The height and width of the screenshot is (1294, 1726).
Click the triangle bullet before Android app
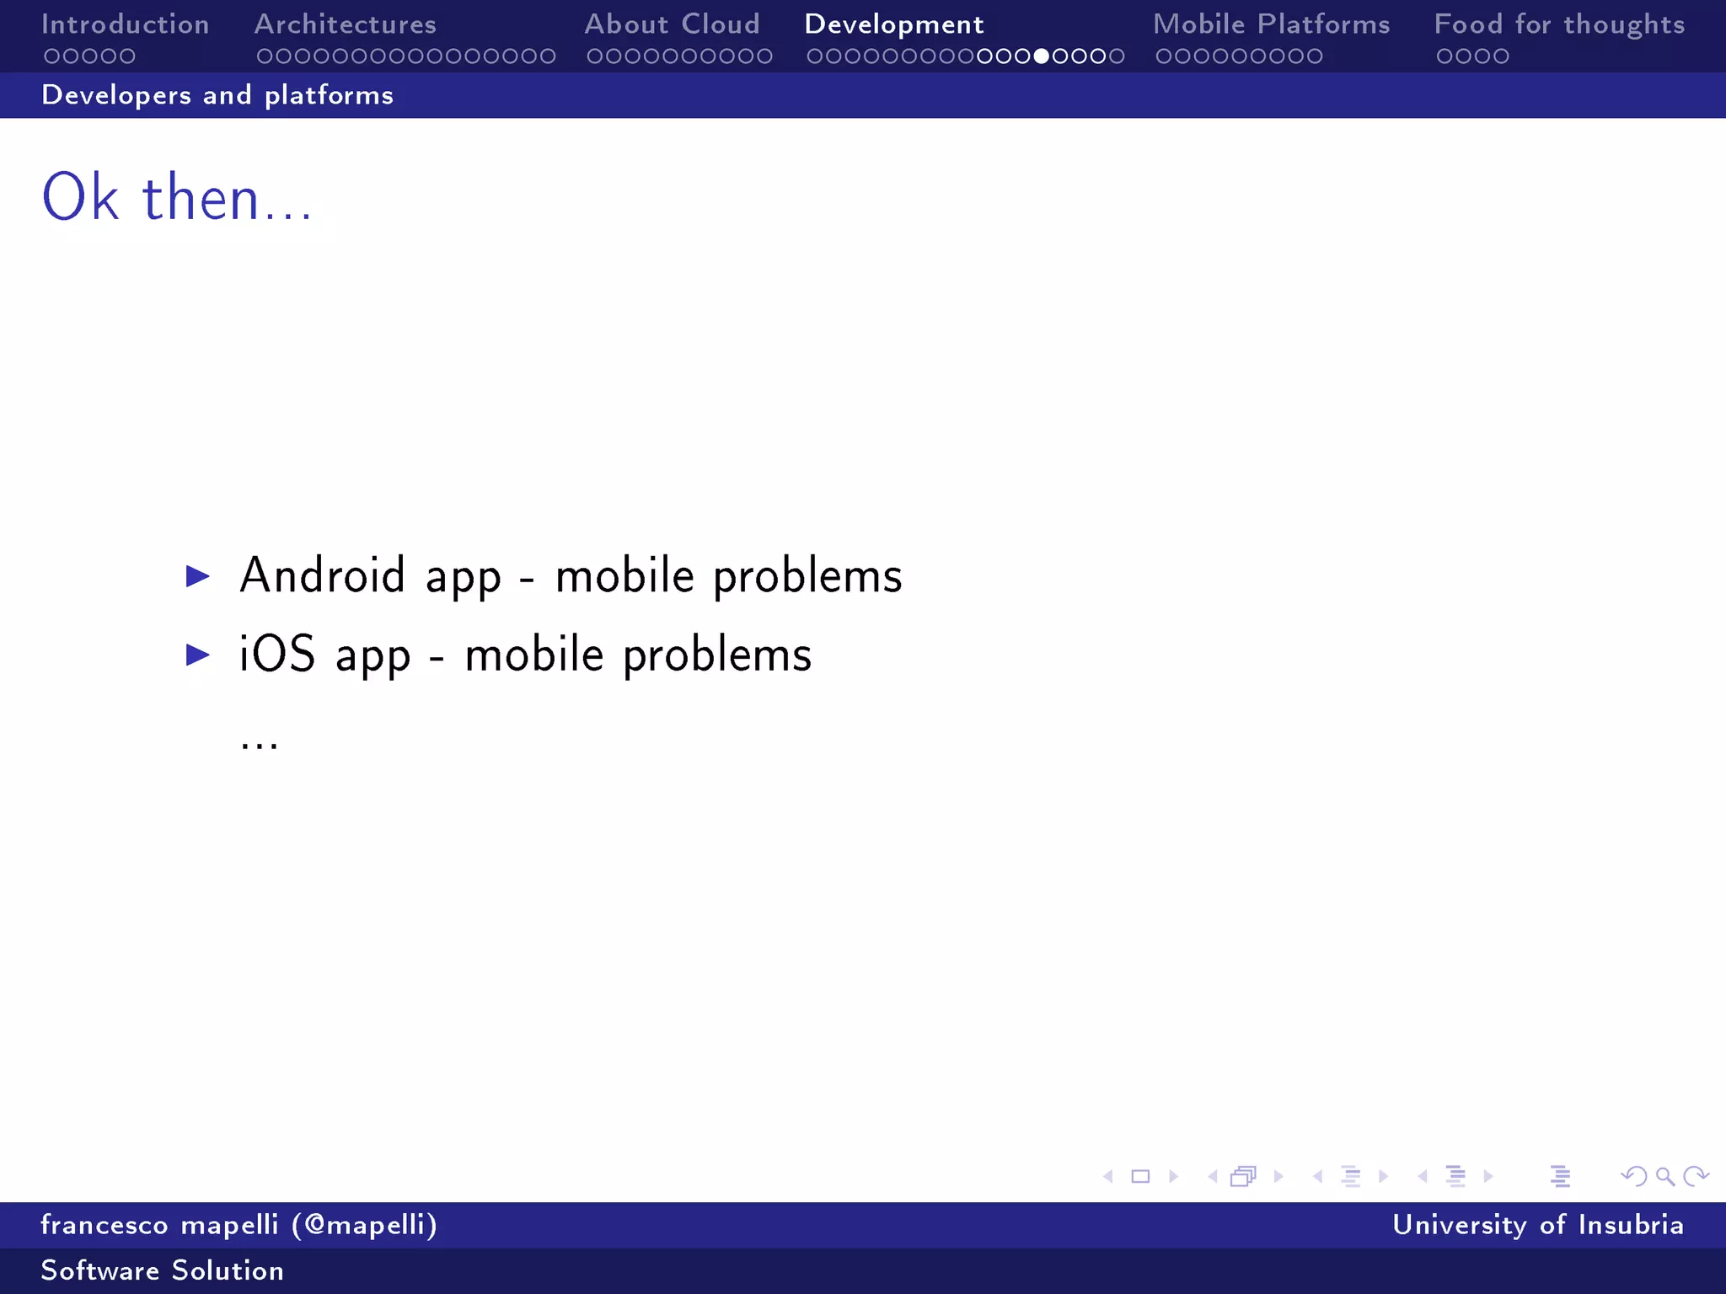pos(198,576)
